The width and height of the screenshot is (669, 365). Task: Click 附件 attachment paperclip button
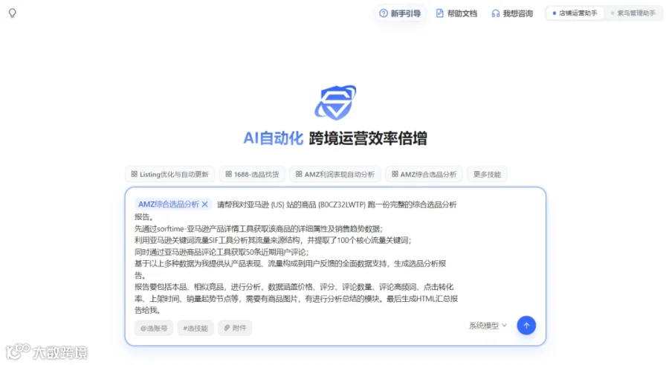235,328
